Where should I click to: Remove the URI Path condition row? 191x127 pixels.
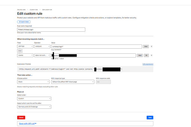(x=151, y=46)
